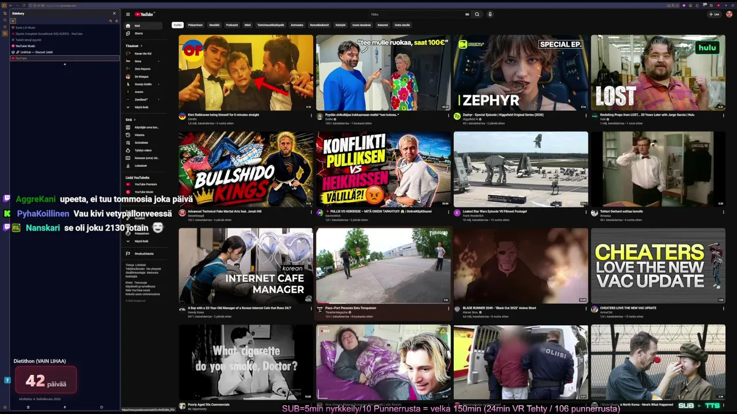The height and width of the screenshot is (414, 737).
Task: Play the Bullshido Kings video thumbnail
Action: coord(246,169)
